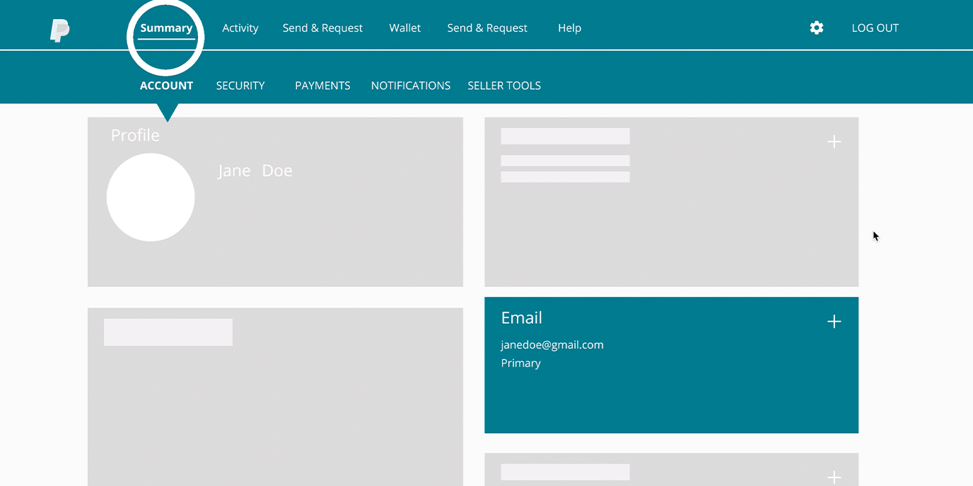Click the round profile picture placeholder
The height and width of the screenshot is (486, 973).
click(151, 197)
